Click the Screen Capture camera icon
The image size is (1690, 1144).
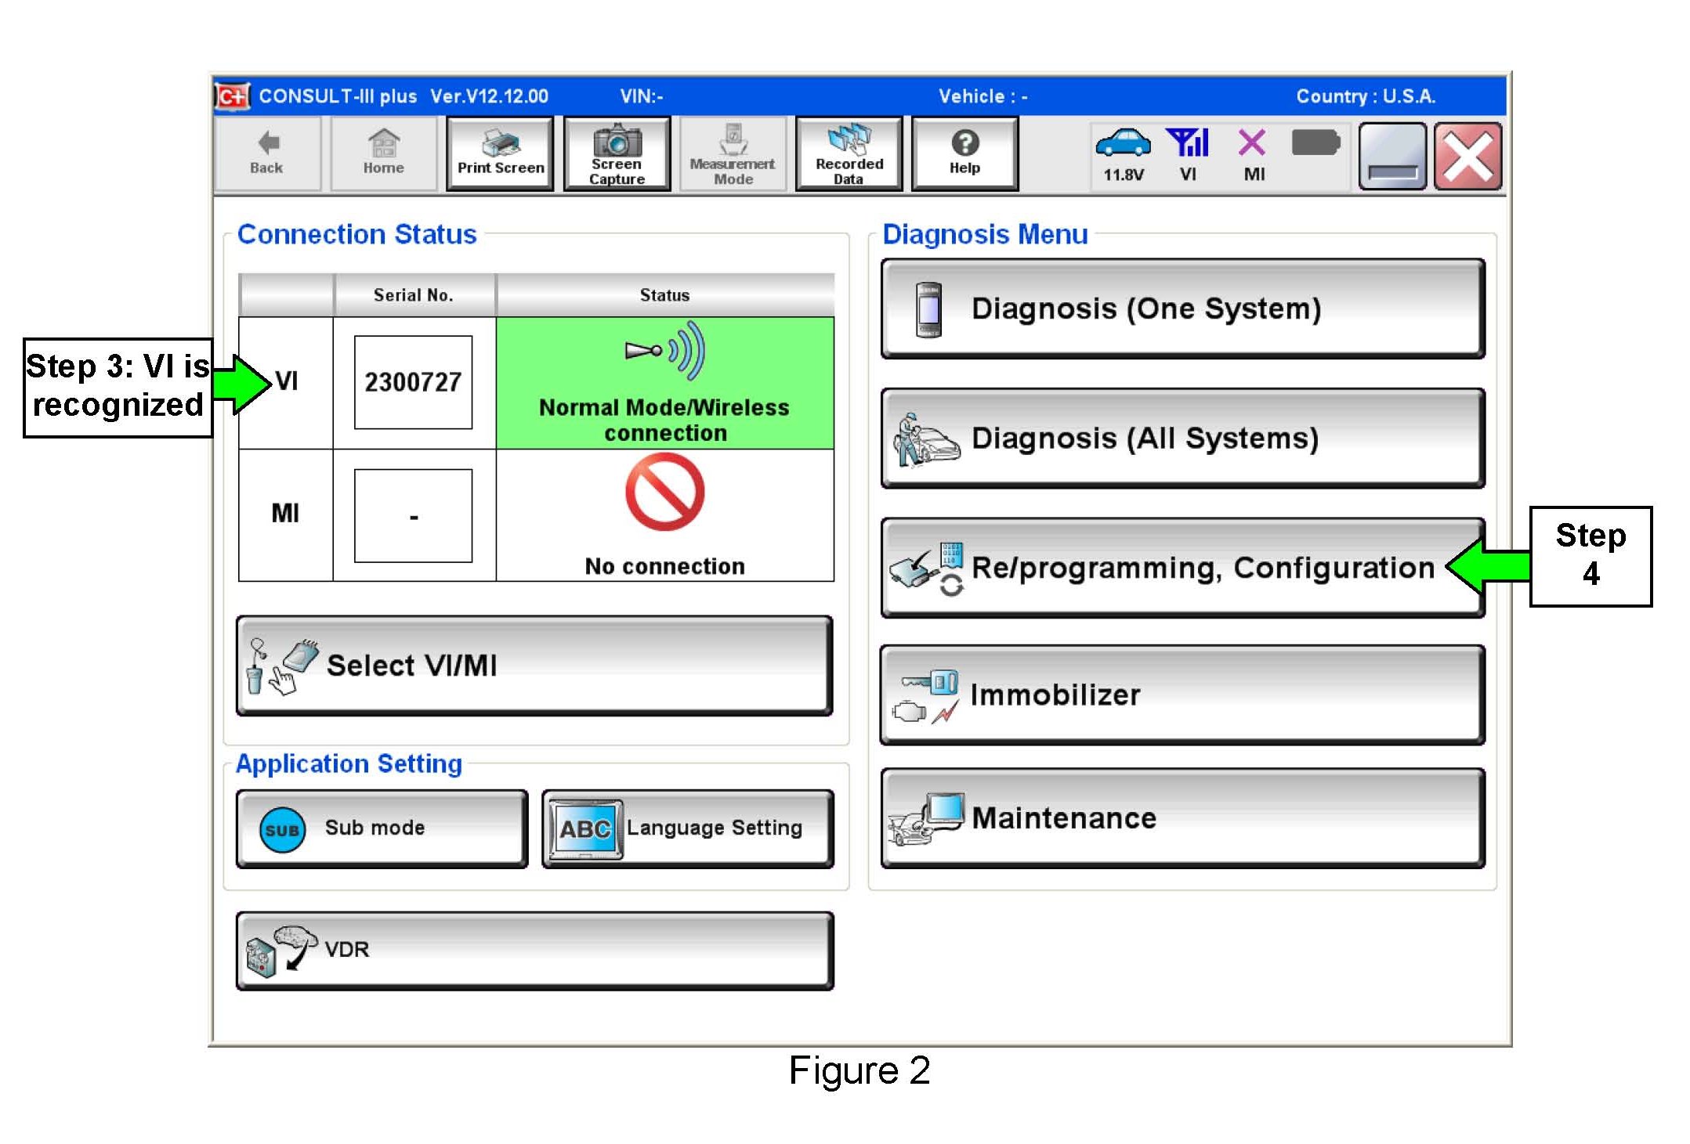point(617,143)
